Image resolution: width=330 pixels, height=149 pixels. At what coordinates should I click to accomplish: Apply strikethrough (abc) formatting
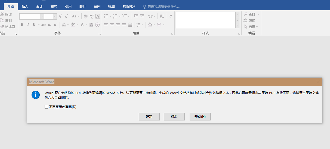[44, 25]
